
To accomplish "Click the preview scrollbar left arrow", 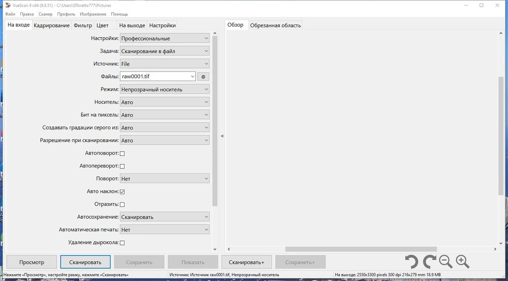I will pyautogui.click(x=229, y=249).
